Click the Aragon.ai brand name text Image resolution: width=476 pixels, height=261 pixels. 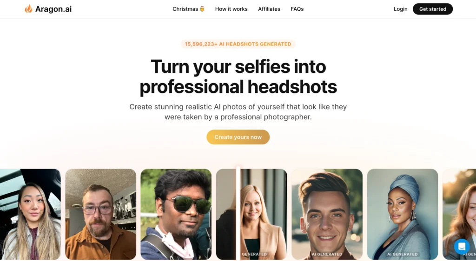(x=53, y=9)
